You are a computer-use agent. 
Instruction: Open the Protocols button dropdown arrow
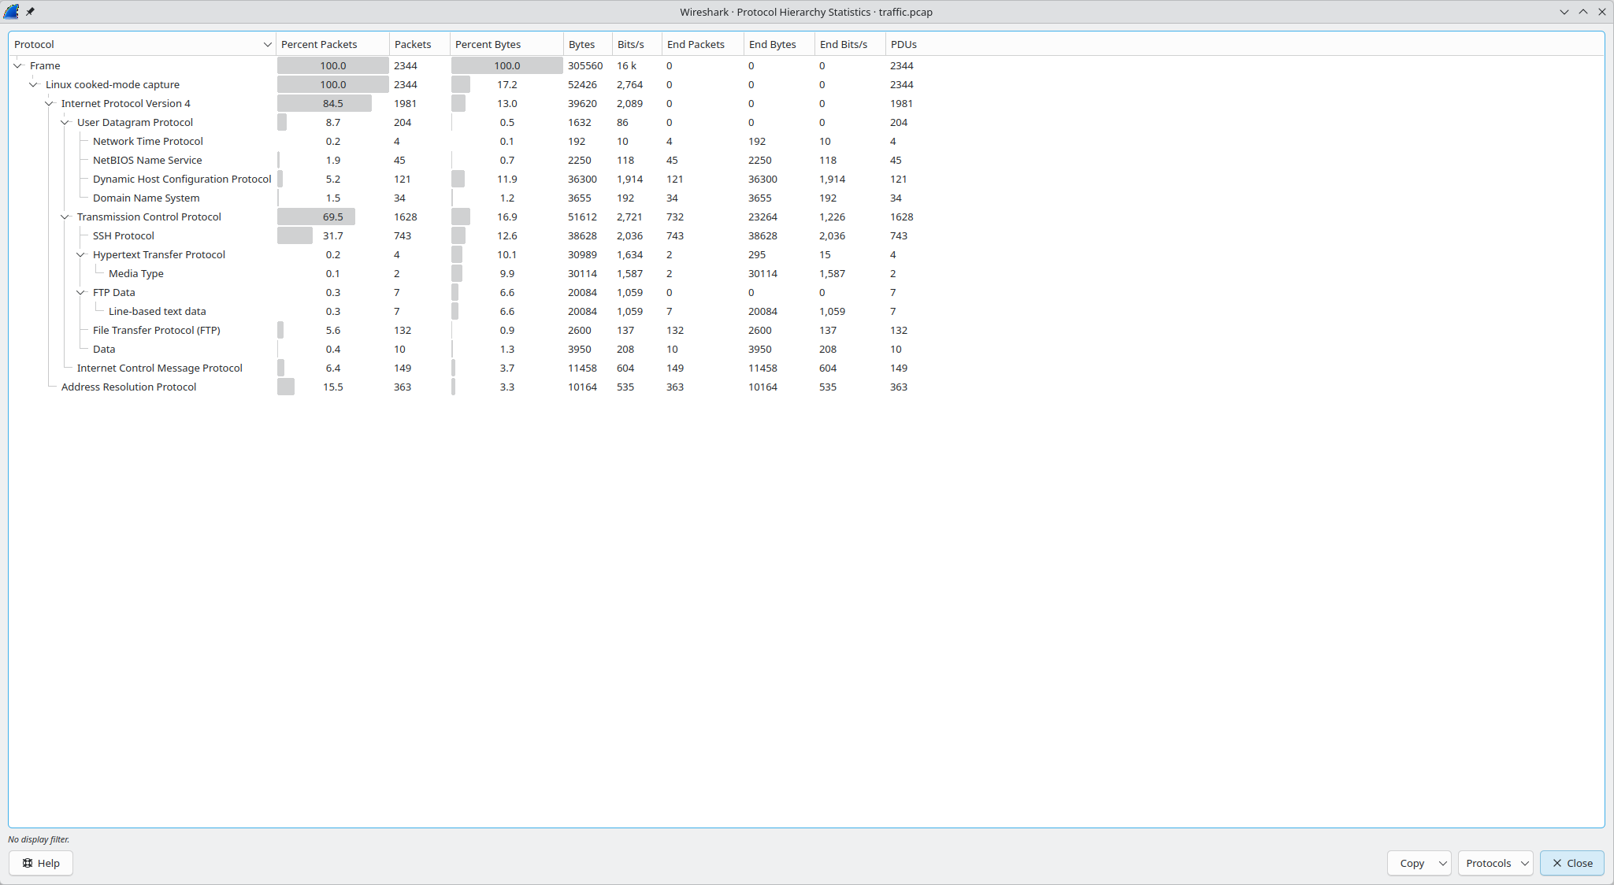[x=1525, y=863]
